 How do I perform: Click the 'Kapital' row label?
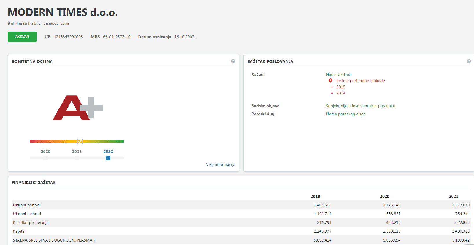[19, 231]
